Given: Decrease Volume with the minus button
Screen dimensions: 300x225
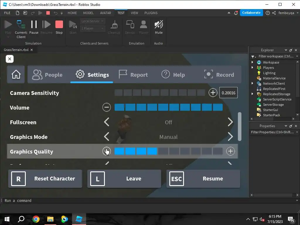Looking at the screenshot, I should (107, 107).
